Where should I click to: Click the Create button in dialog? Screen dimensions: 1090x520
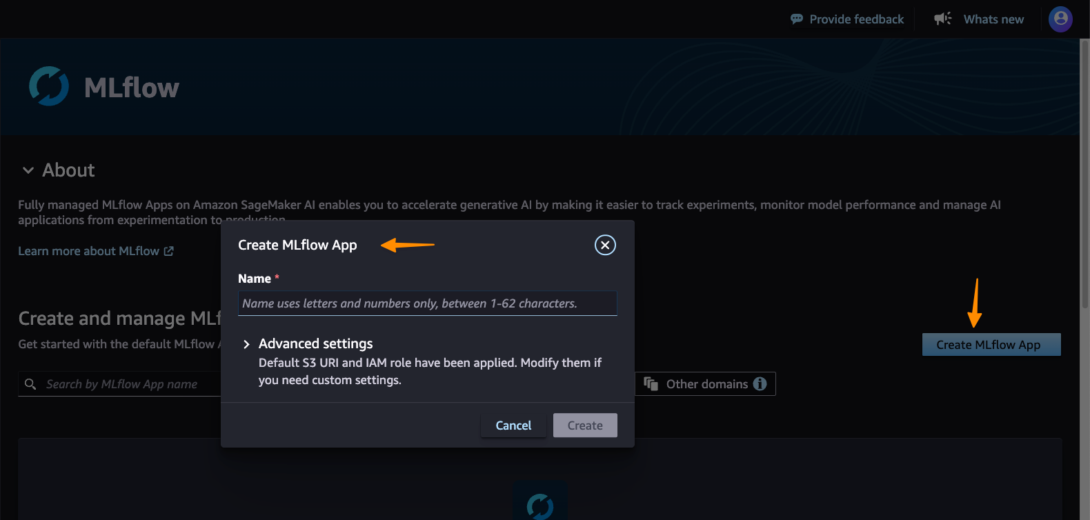[x=585, y=426]
